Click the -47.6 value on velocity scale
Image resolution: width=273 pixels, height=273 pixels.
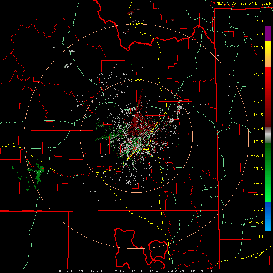(257, 169)
